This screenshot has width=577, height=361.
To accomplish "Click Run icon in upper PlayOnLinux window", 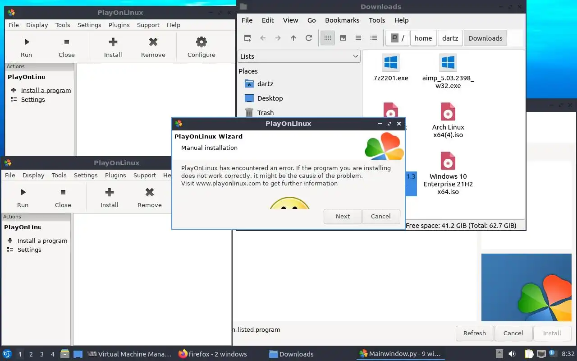I will pos(27,42).
